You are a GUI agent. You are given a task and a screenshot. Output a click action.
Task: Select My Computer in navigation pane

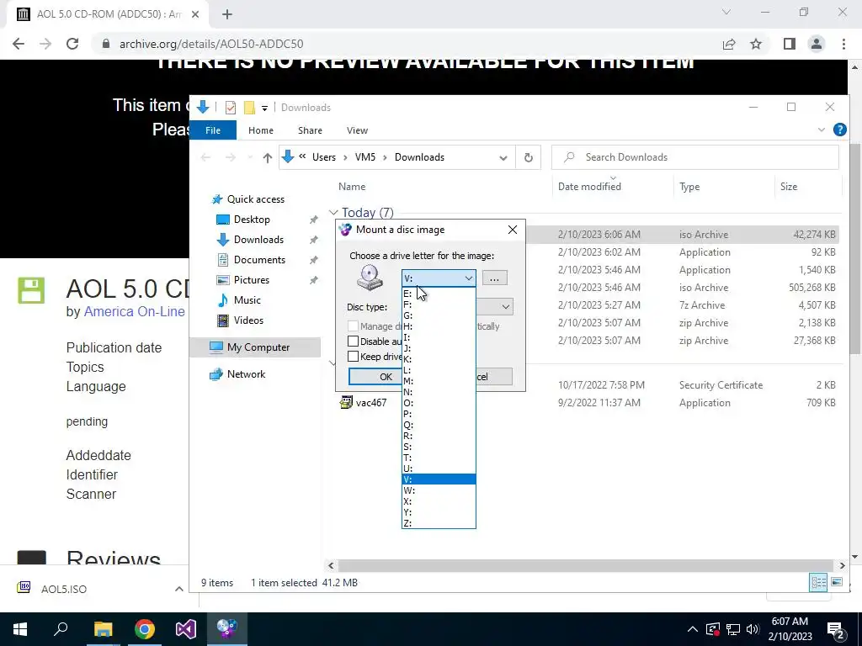tap(258, 347)
